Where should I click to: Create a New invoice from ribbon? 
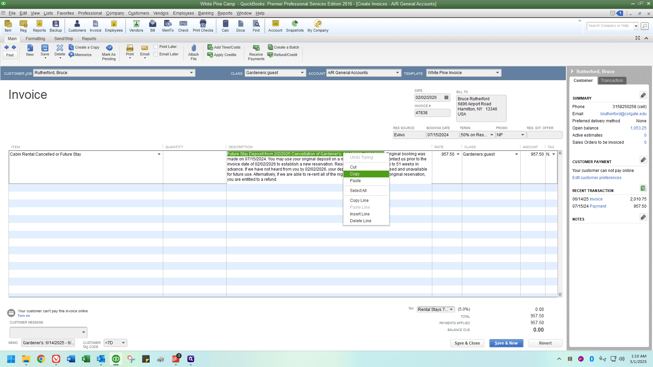30,50
